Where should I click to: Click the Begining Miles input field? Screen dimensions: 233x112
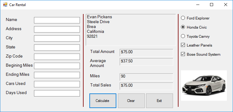tap(57, 66)
